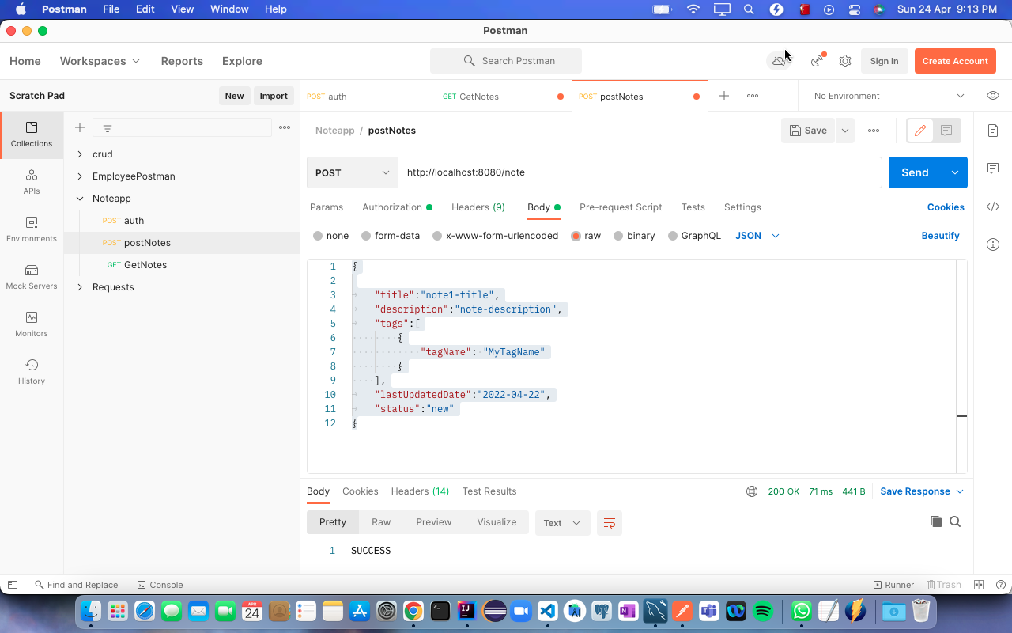Copy response to clipboard icon

pos(936,521)
